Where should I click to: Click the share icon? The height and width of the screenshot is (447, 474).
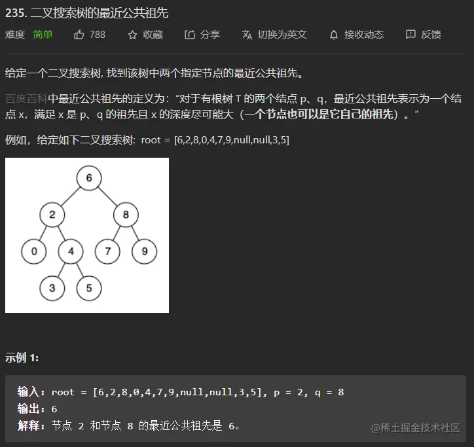190,35
